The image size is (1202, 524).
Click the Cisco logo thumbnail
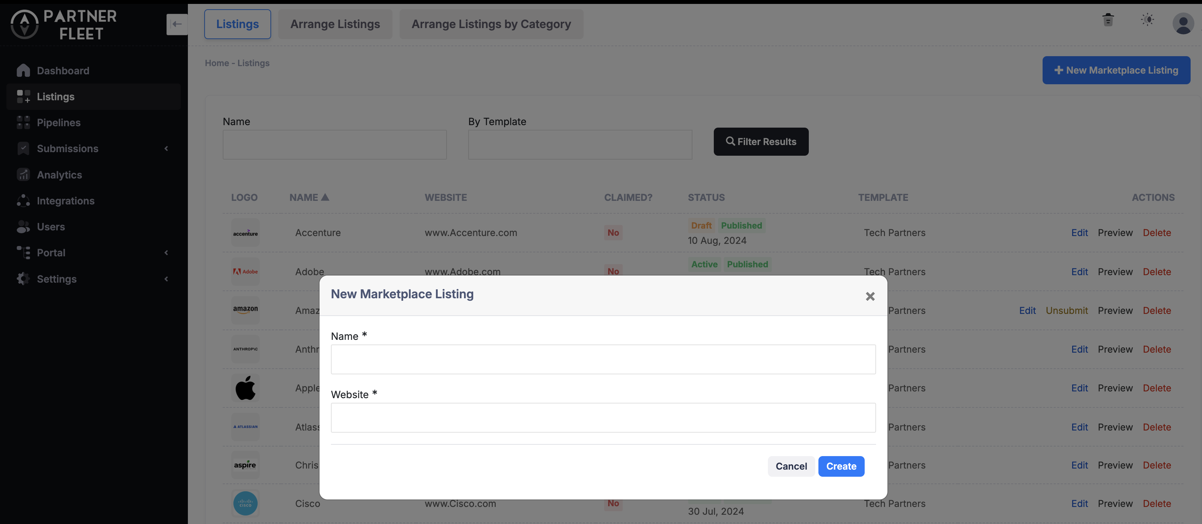coord(246,503)
